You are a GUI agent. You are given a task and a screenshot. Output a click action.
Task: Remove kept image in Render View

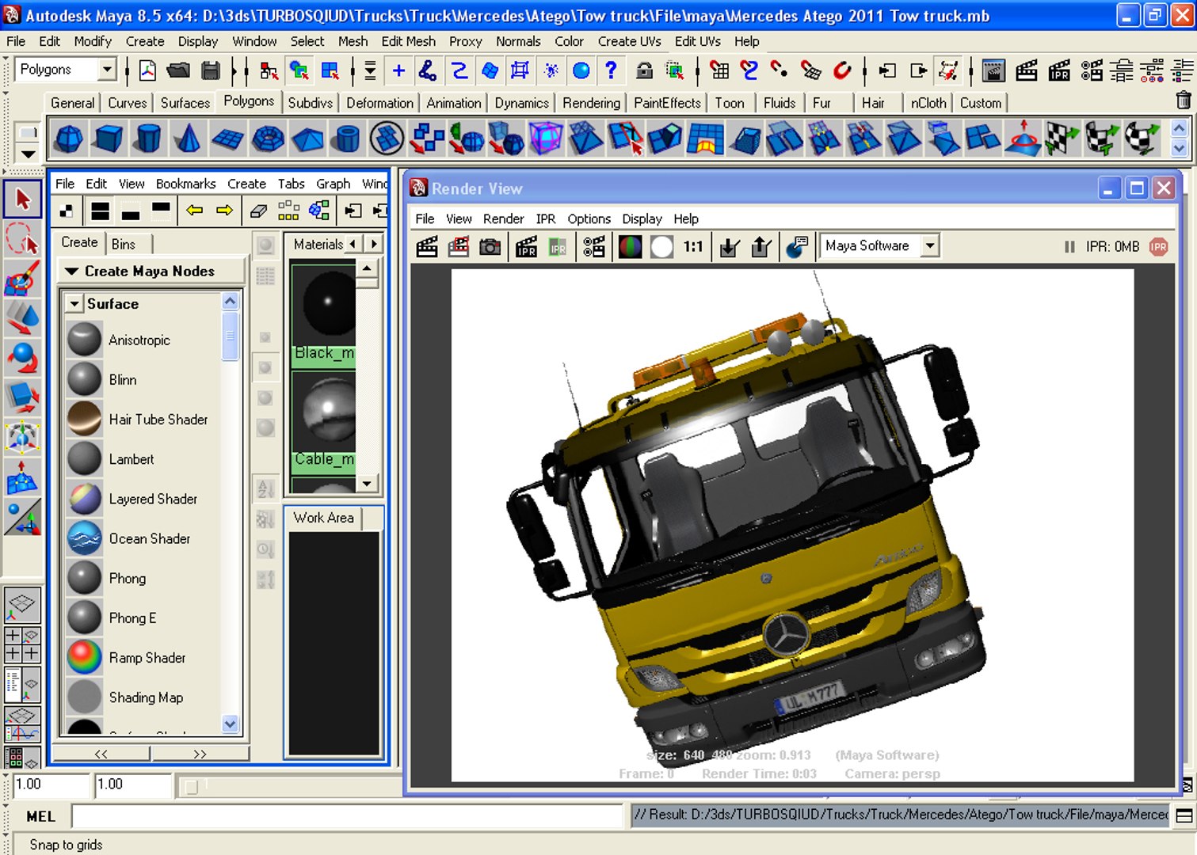click(x=761, y=247)
